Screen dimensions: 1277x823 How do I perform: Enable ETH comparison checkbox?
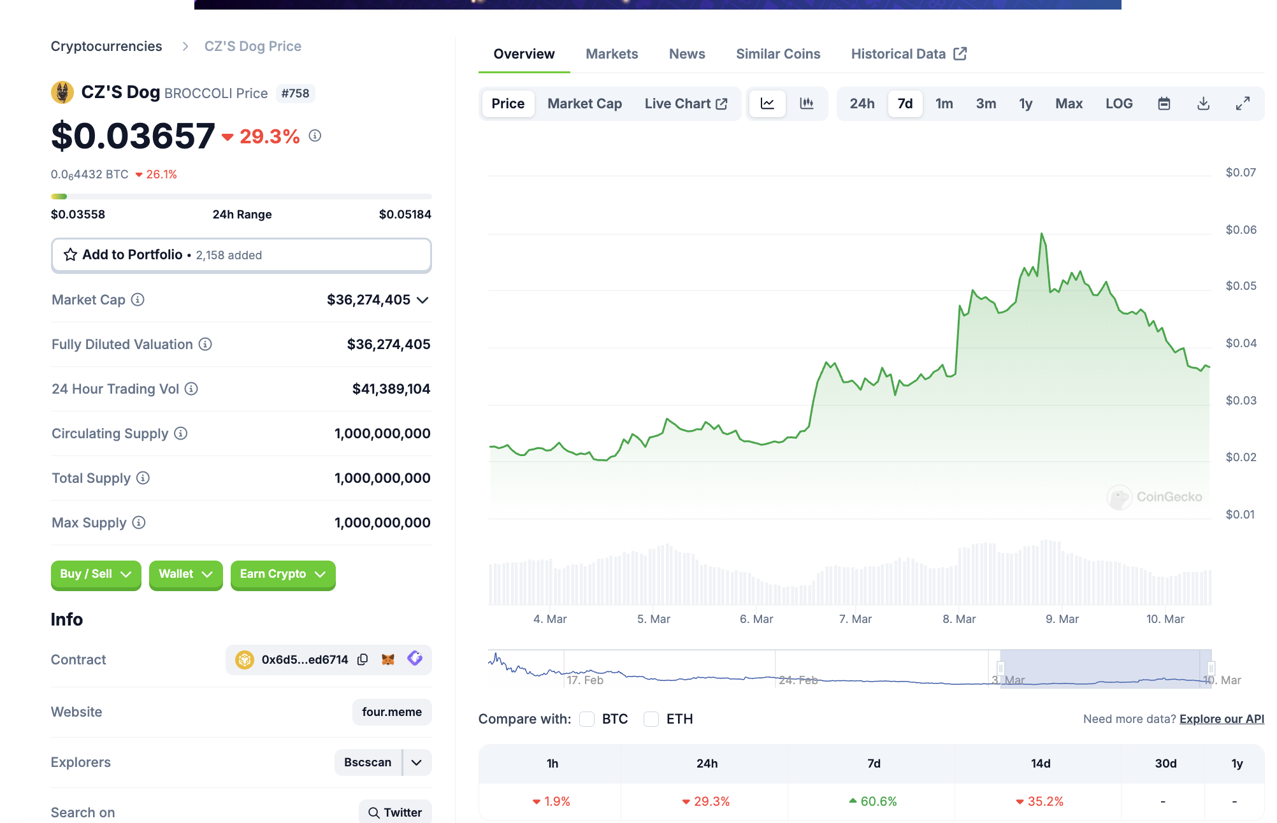pos(651,719)
